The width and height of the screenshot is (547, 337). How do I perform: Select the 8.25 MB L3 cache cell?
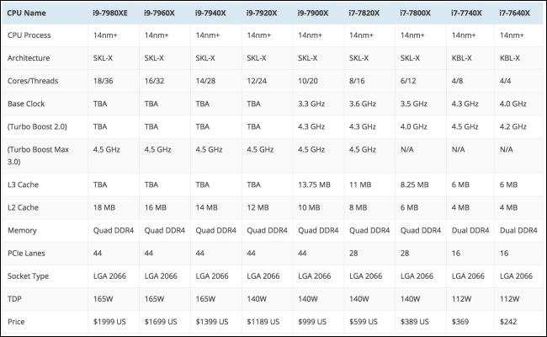[414, 185]
